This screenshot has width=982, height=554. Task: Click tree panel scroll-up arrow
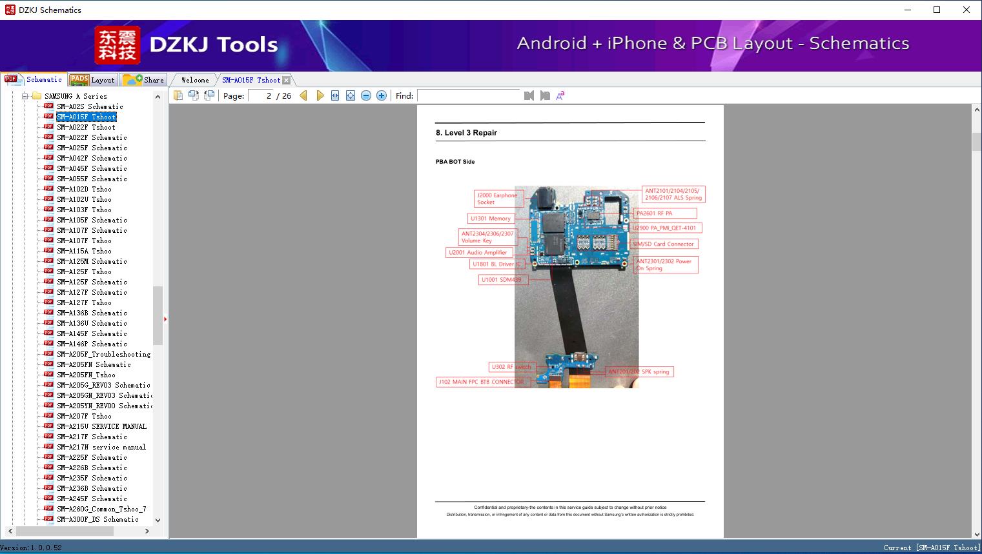coord(158,97)
